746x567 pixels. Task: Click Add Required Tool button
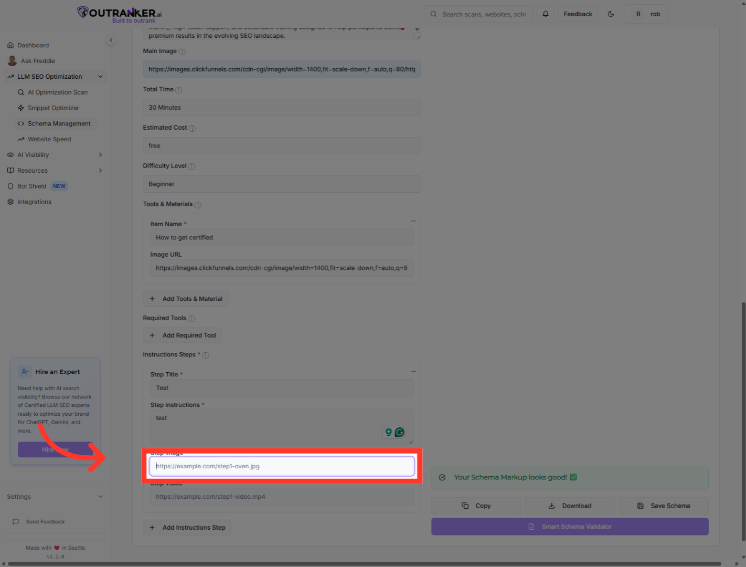click(x=183, y=335)
